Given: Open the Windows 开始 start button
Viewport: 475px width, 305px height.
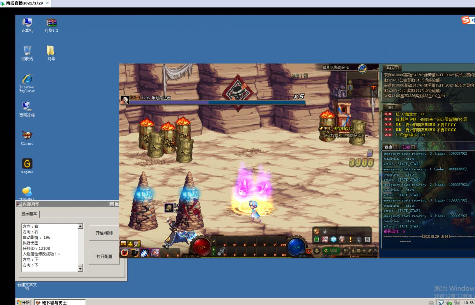Looking at the screenshot, I should tap(23, 302).
